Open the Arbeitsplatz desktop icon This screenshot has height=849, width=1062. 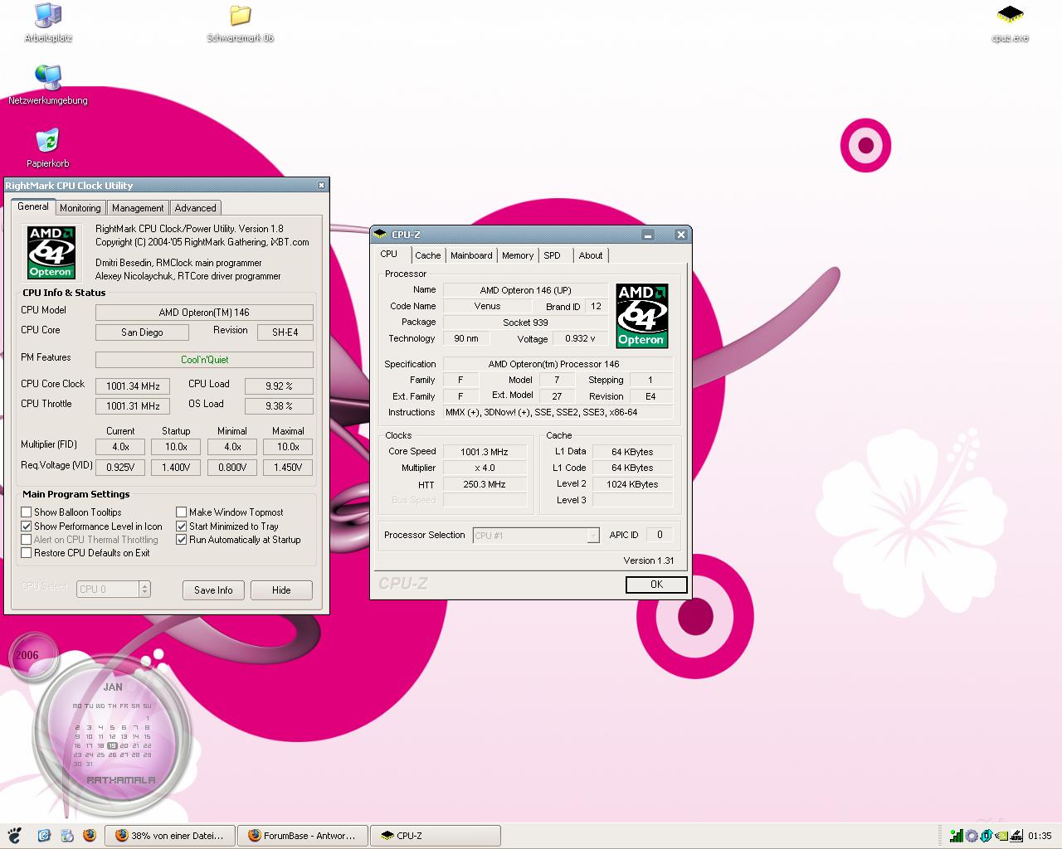48,23
